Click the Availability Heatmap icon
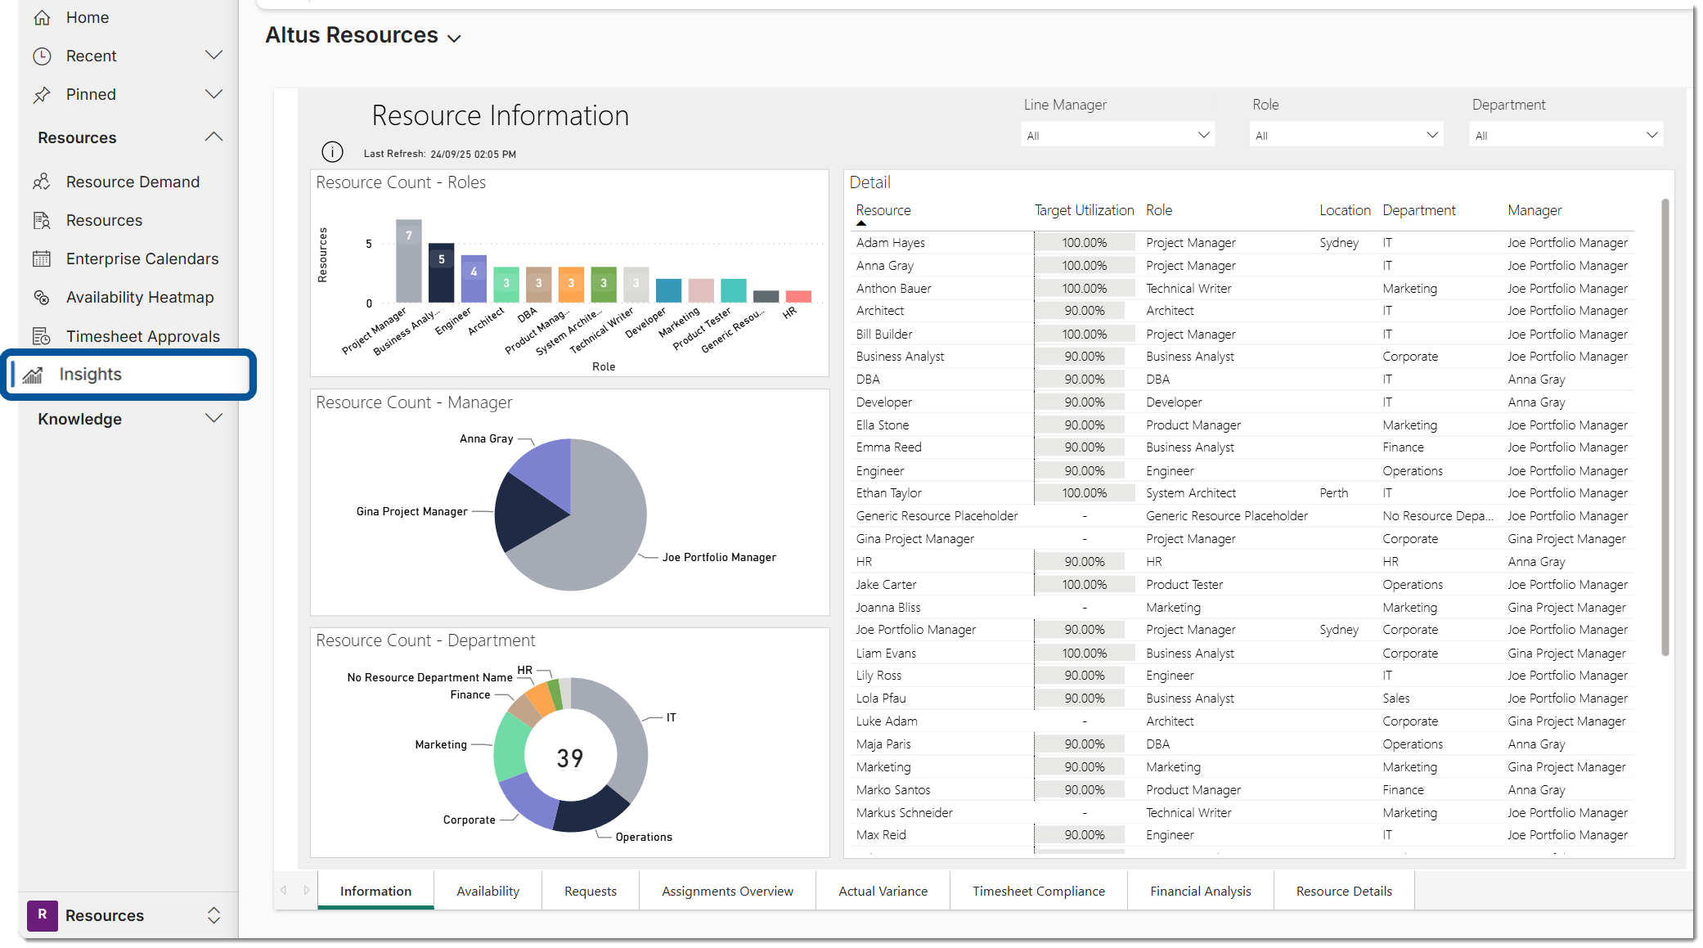The image size is (1703, 948). (x=42, y=298)
